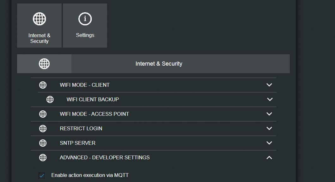335x182 pixels.
Task: Open the Settings info tile
Action: 85,26
